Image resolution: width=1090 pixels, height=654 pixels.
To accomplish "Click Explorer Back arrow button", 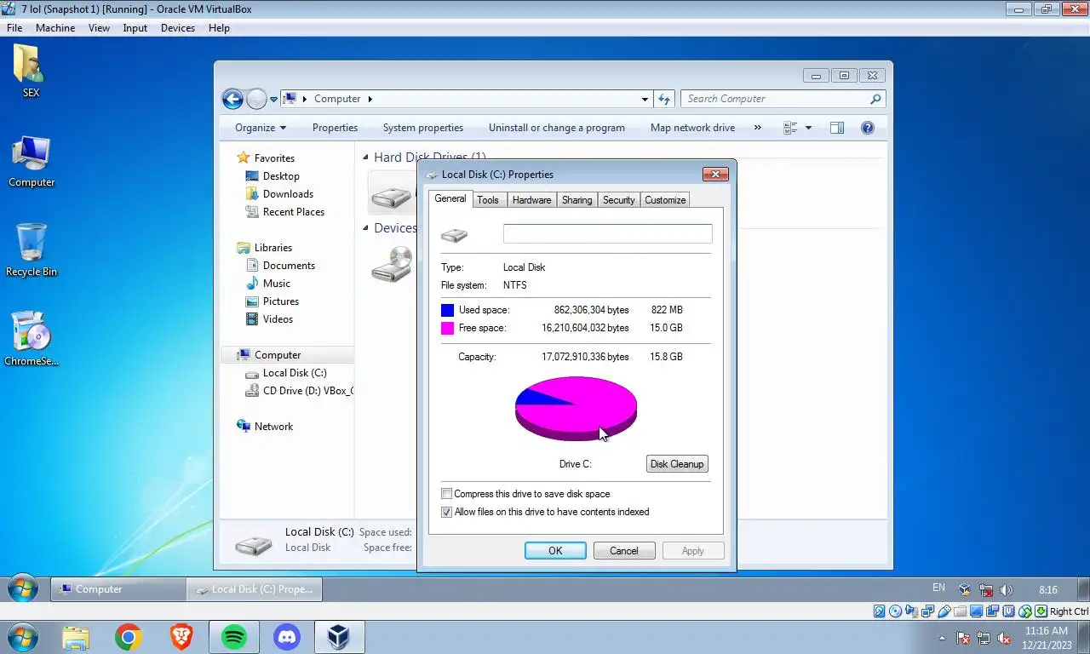I will pyautogui.click(x=232, y=99).
